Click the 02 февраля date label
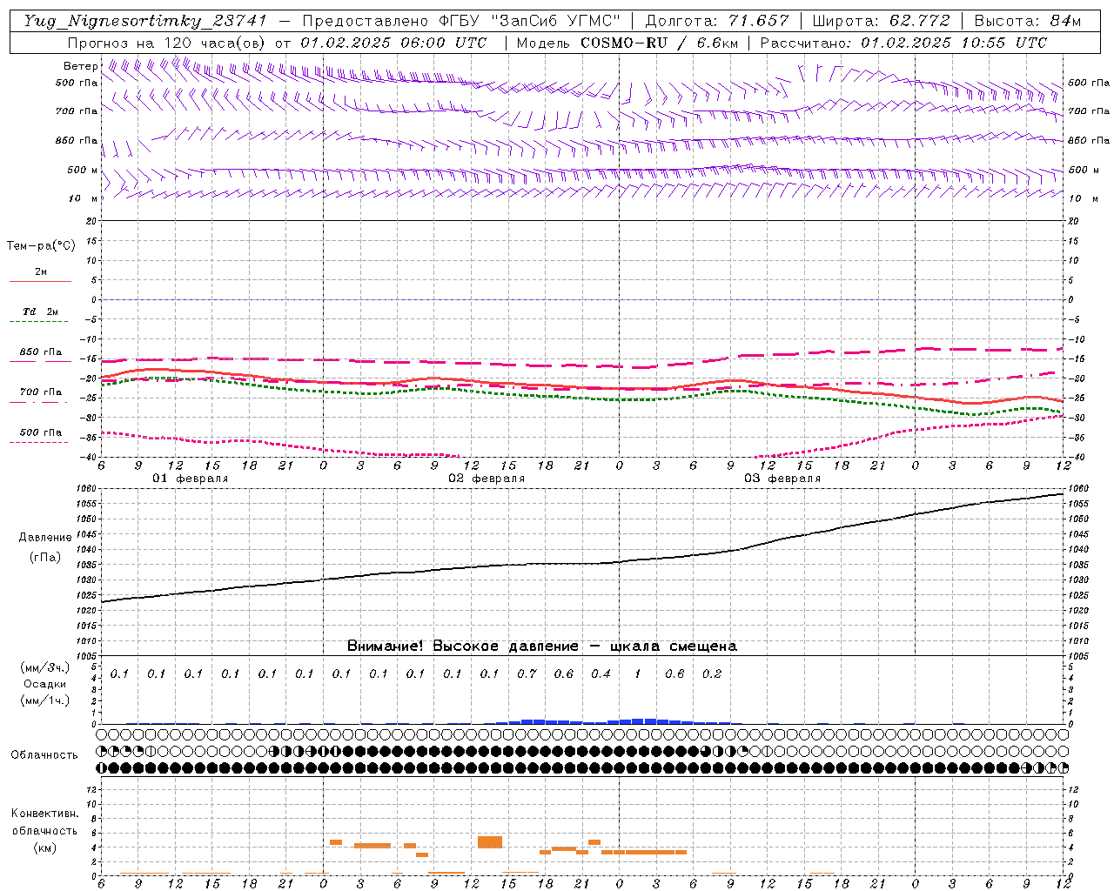 click(x=487, y=479)
